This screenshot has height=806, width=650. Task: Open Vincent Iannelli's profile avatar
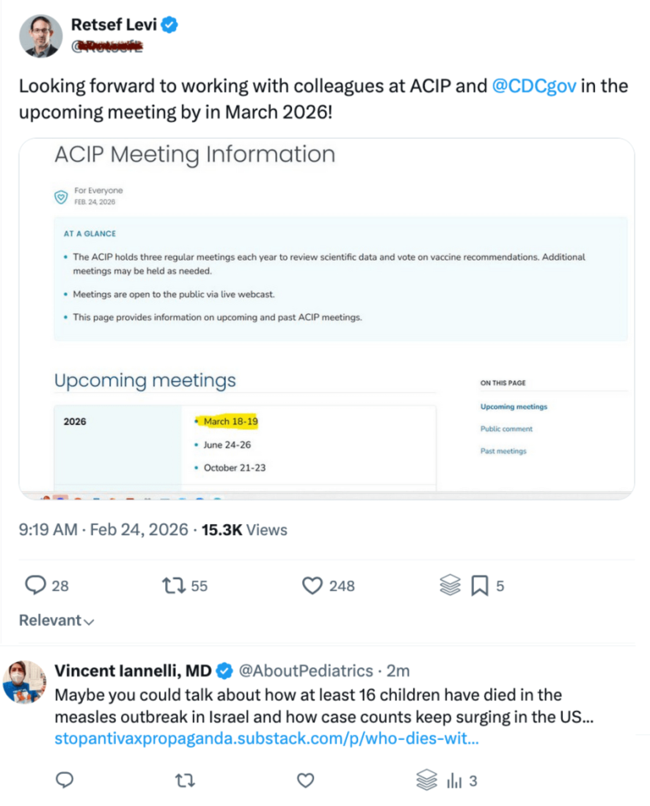[25, 682]
